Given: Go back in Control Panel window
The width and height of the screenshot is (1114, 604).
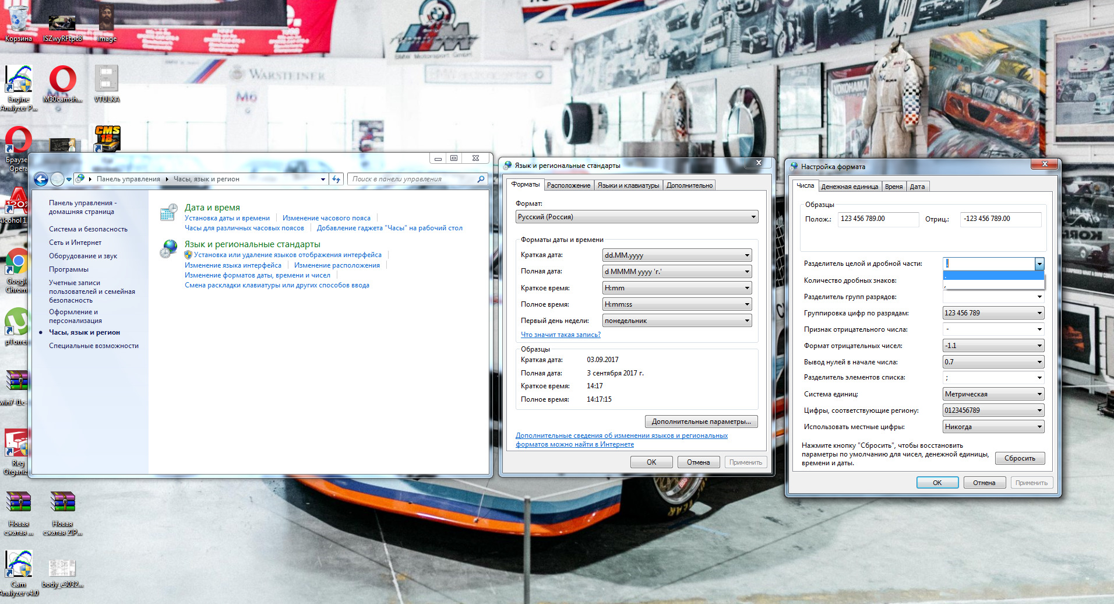Looking at the screenshot, I should point(41,179).
